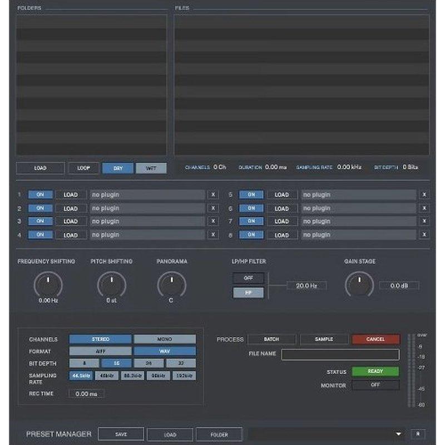Screen dimensions: 445x445
Task: Toggle slot 7 ON switch
Action: (251, 221)
